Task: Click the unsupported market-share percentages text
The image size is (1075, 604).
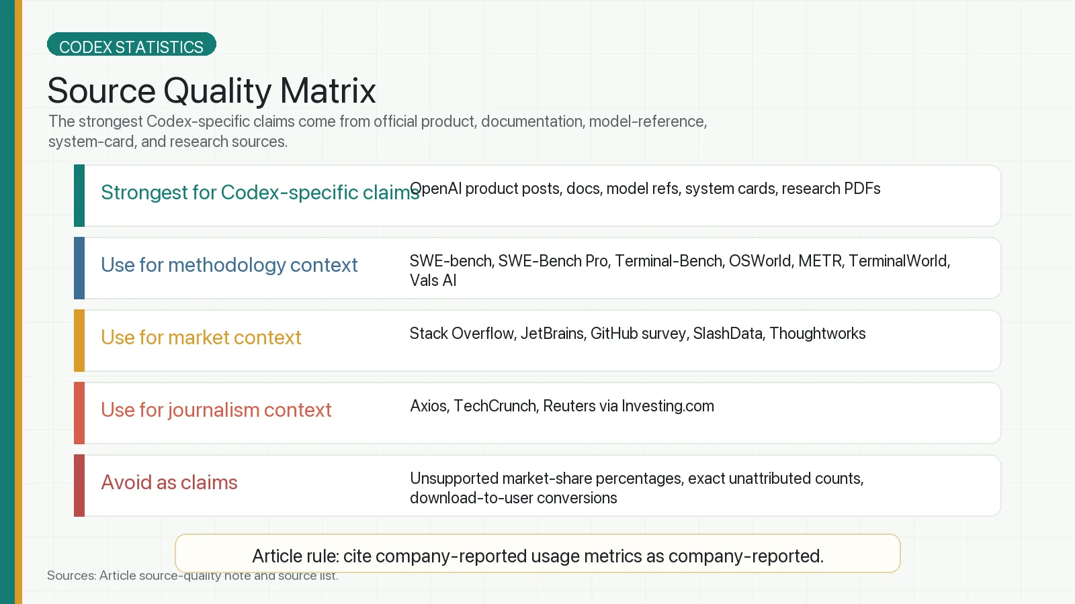Action: click(x=637, y=488)
